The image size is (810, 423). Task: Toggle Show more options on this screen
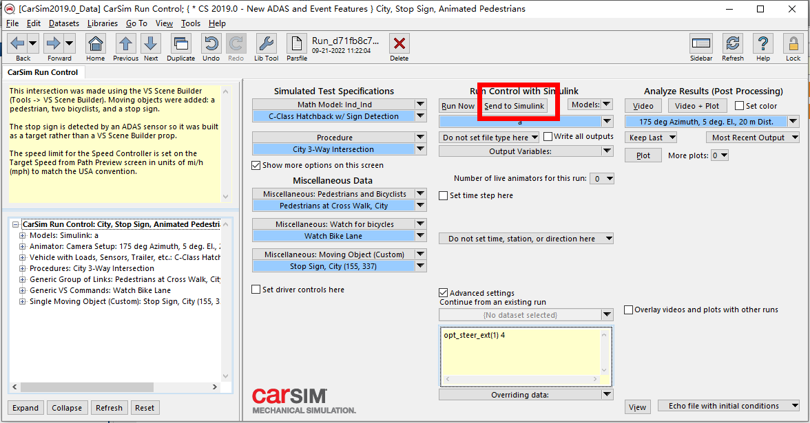click(256, 166)
